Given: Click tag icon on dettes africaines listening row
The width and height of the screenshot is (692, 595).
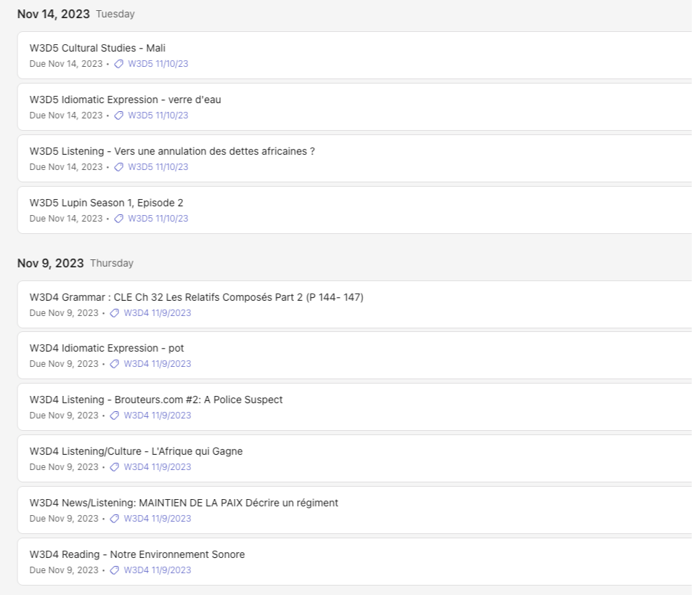Looking at the screenshot, I should coord(118,167).
